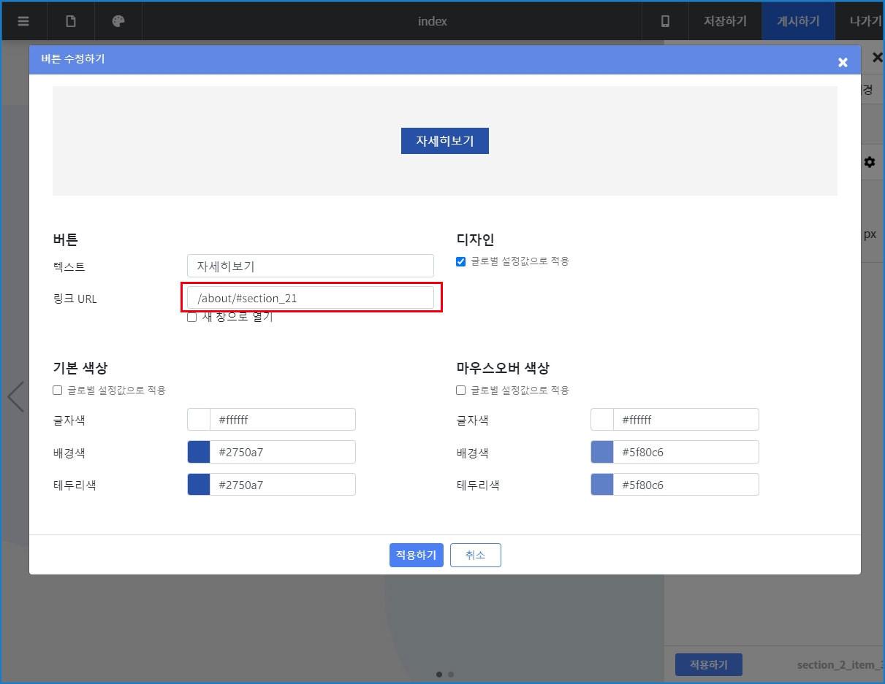Switch to mobile preview icon
The image size is (885, 684).
point(665,21)
